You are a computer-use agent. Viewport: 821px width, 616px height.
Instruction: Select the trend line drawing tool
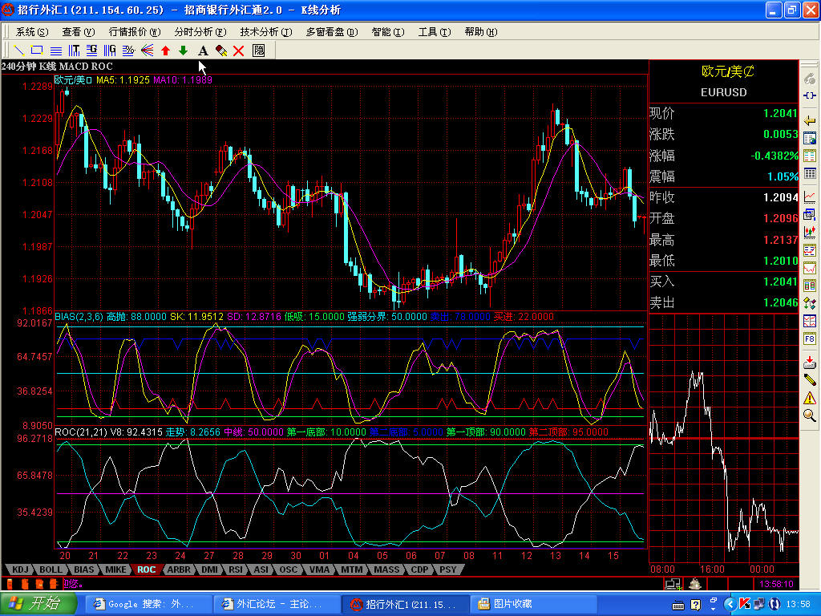19,51
